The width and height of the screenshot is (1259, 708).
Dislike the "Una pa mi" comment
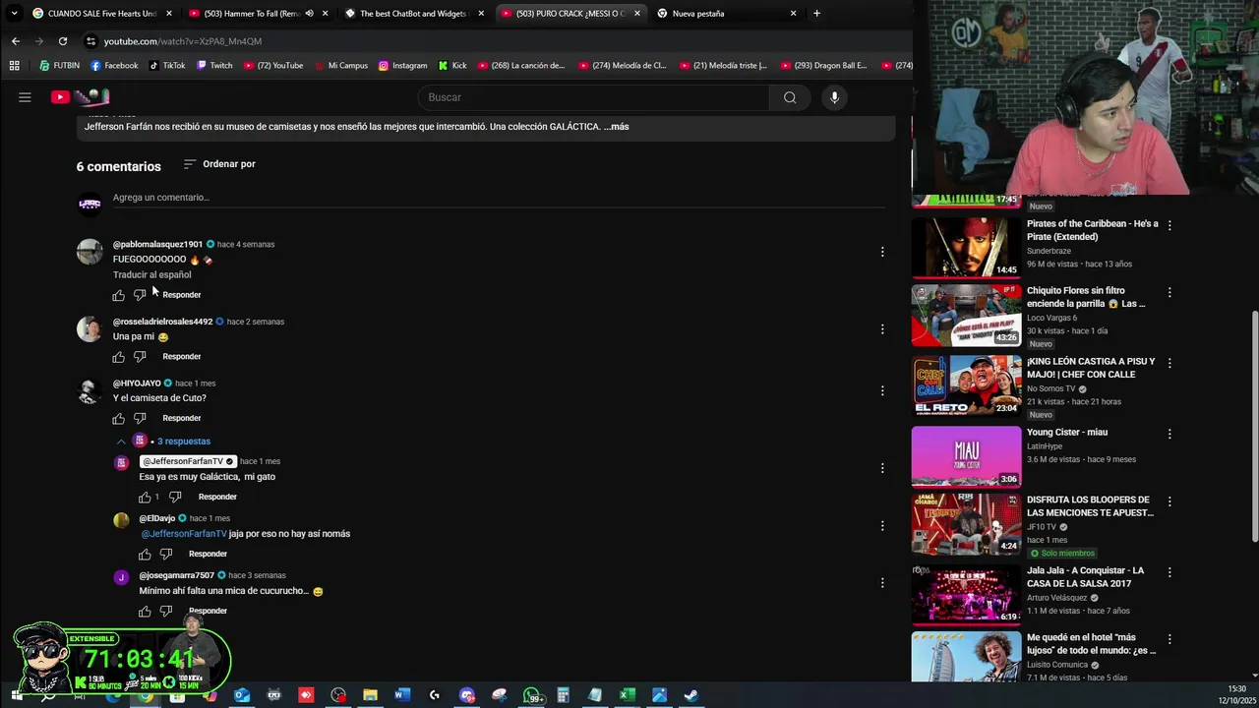[140, 356]
